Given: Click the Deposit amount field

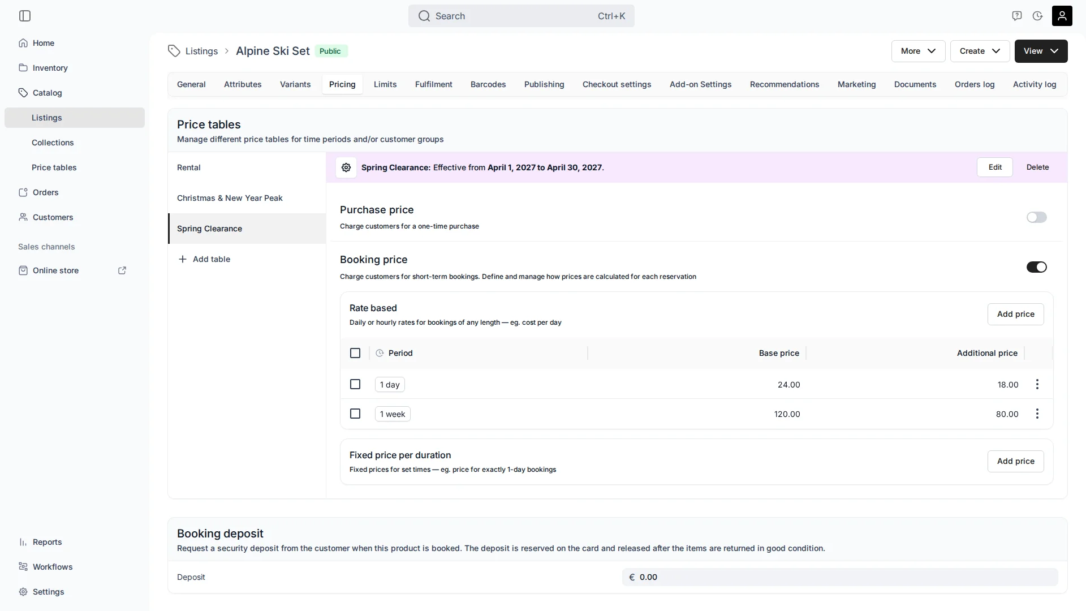Looking at the screenshot, I should click(840, 577).
